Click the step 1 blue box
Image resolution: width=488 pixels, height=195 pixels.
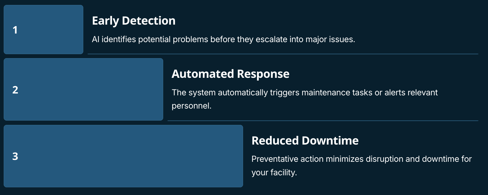point(43,30)
